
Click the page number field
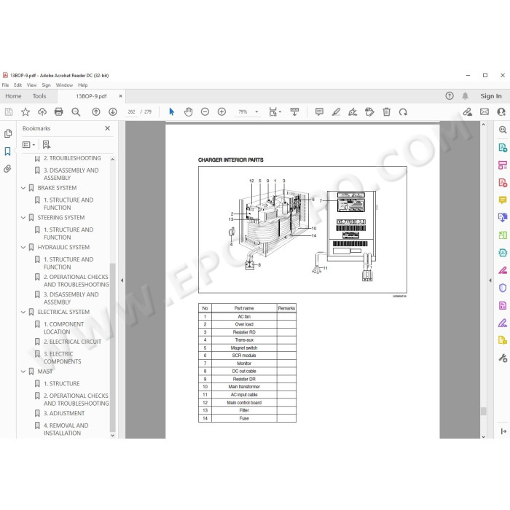pyautogui.click(x=131, y=112)
